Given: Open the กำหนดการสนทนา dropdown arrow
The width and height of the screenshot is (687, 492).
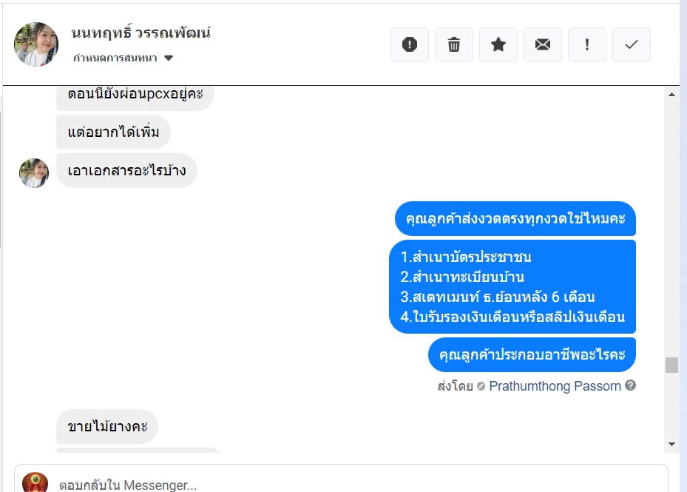Looking at the screenshot, I should (169, 58).
